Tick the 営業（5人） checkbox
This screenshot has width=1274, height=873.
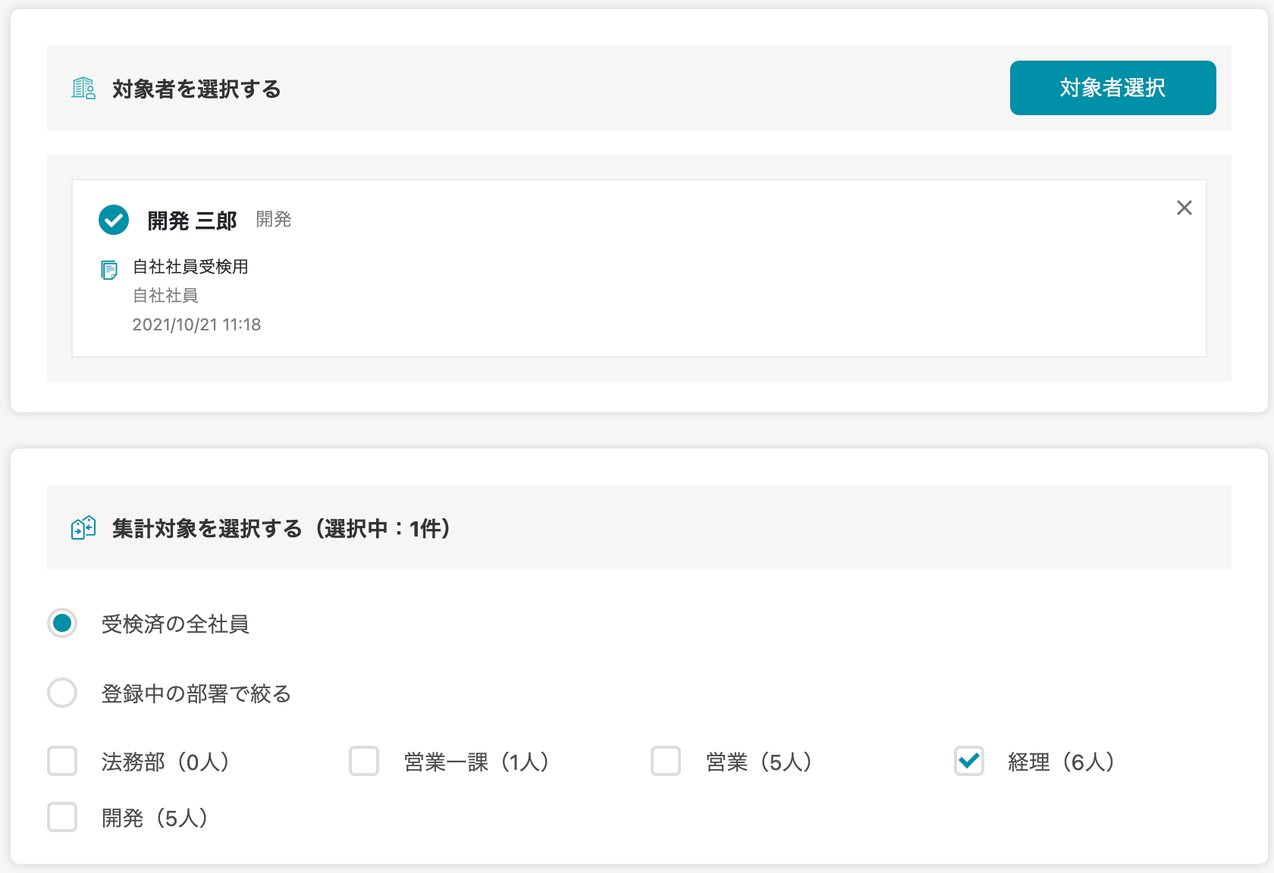666,761
